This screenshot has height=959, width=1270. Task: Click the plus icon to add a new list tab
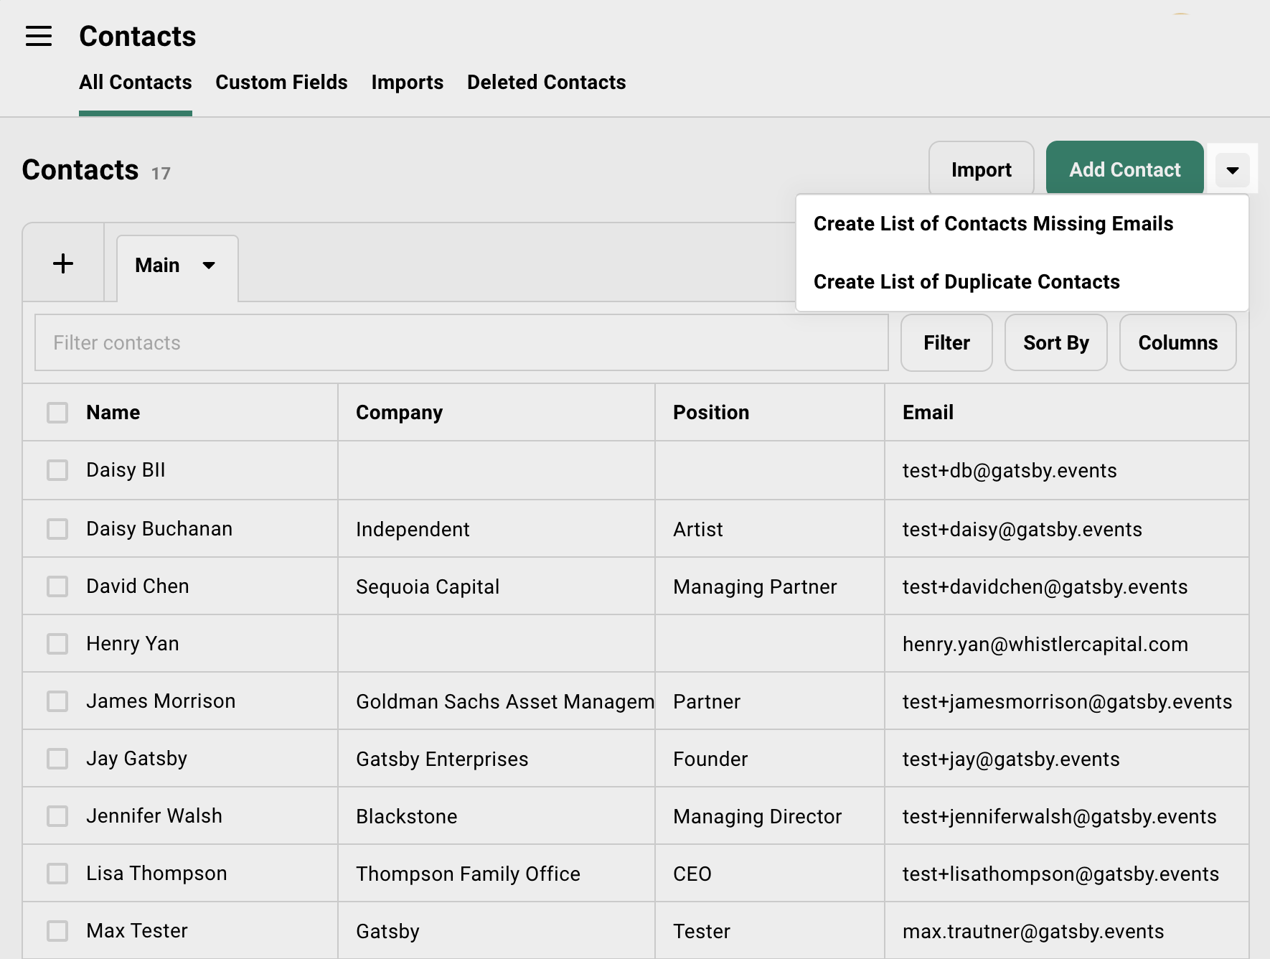click(x=63, y=263)
